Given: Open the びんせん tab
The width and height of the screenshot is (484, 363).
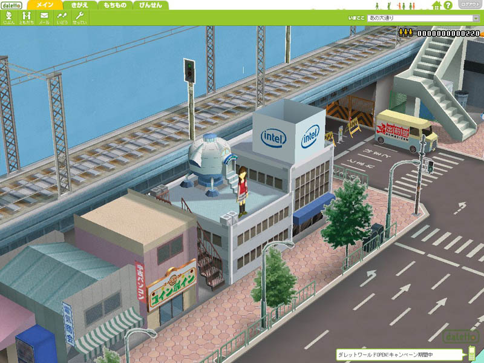Looking at the screenshot, I should pyautogui.click(x=150, y=5).
